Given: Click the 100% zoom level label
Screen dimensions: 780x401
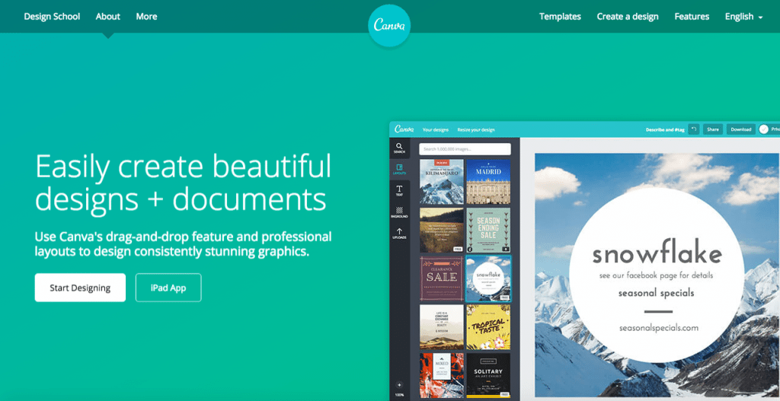Looking at the screenshot, I should (399, 395).
